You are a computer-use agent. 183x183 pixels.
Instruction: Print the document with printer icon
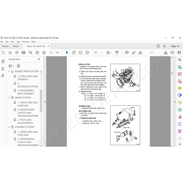click(x=24, y=53)
